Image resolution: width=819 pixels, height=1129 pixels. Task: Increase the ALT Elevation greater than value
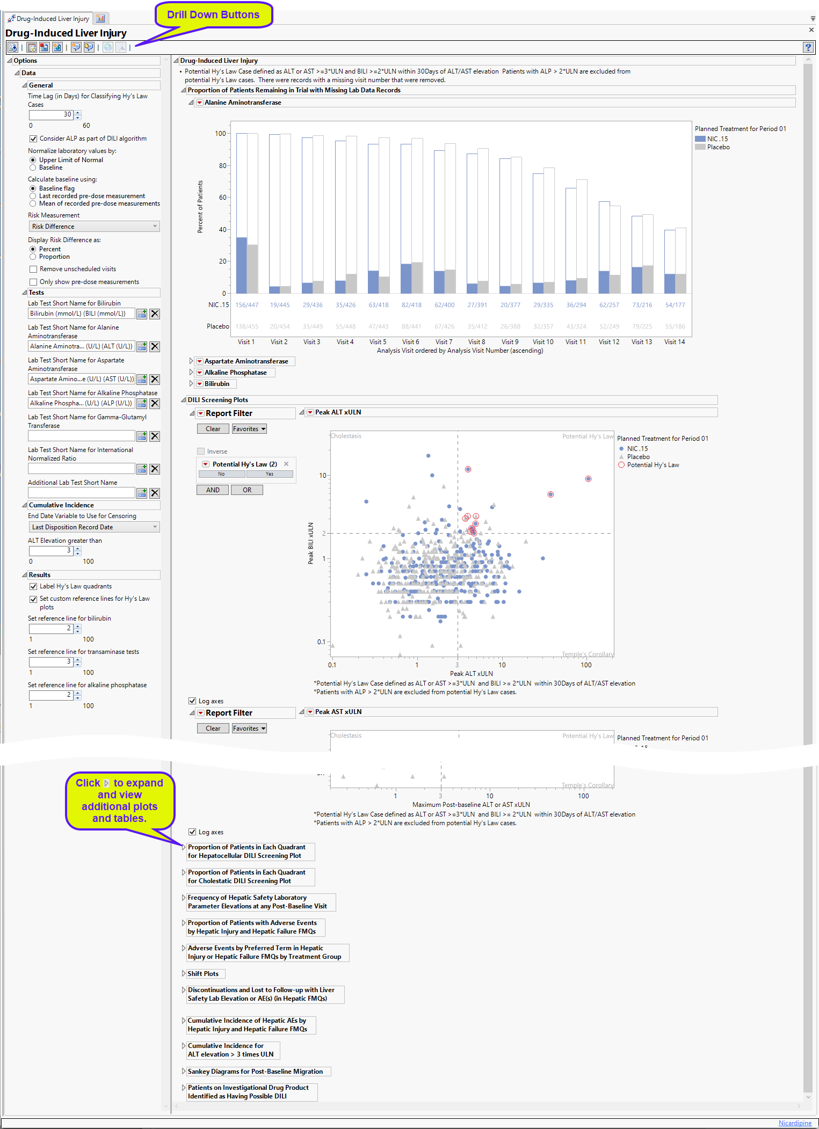coord(78,549)
